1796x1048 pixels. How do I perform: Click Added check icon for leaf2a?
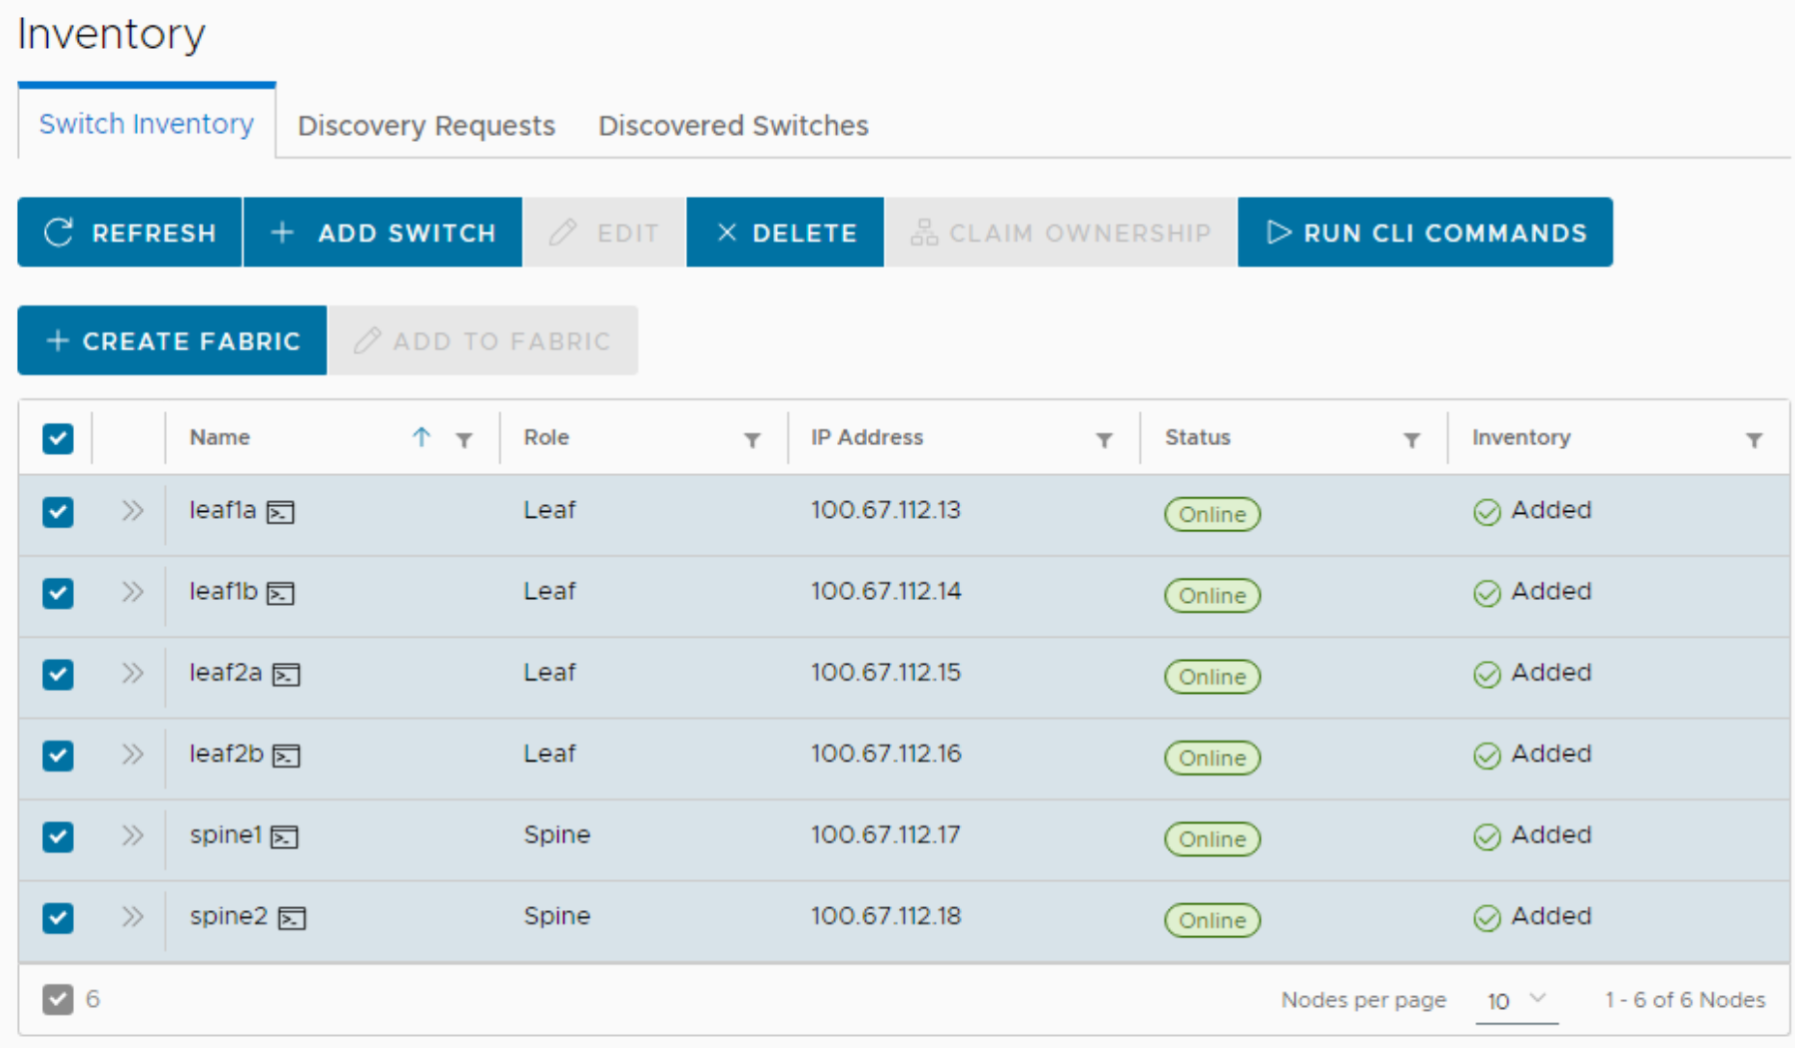click(x=1486, y=676)
